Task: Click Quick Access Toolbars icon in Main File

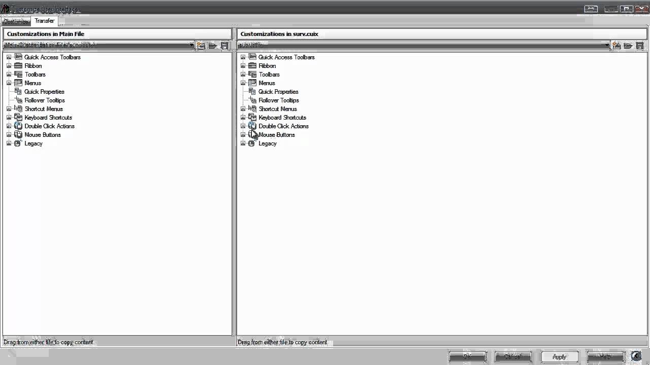Action: (x=18, y=57)
